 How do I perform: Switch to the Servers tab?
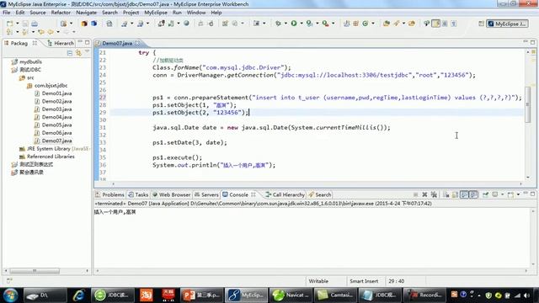206,194
